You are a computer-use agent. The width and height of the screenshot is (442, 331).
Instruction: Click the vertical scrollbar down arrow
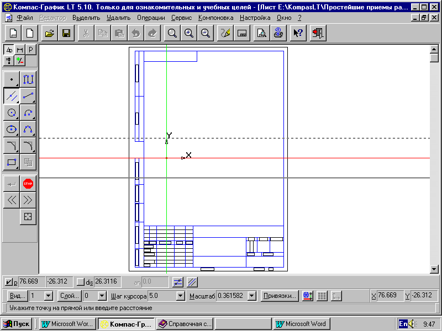pyautogui.click(x=434, y=269)
